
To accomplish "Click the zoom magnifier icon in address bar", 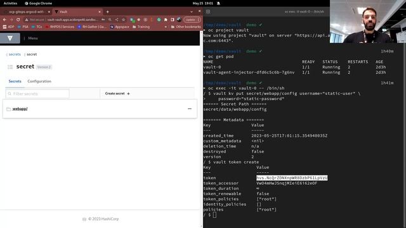I will click(110, 20).
